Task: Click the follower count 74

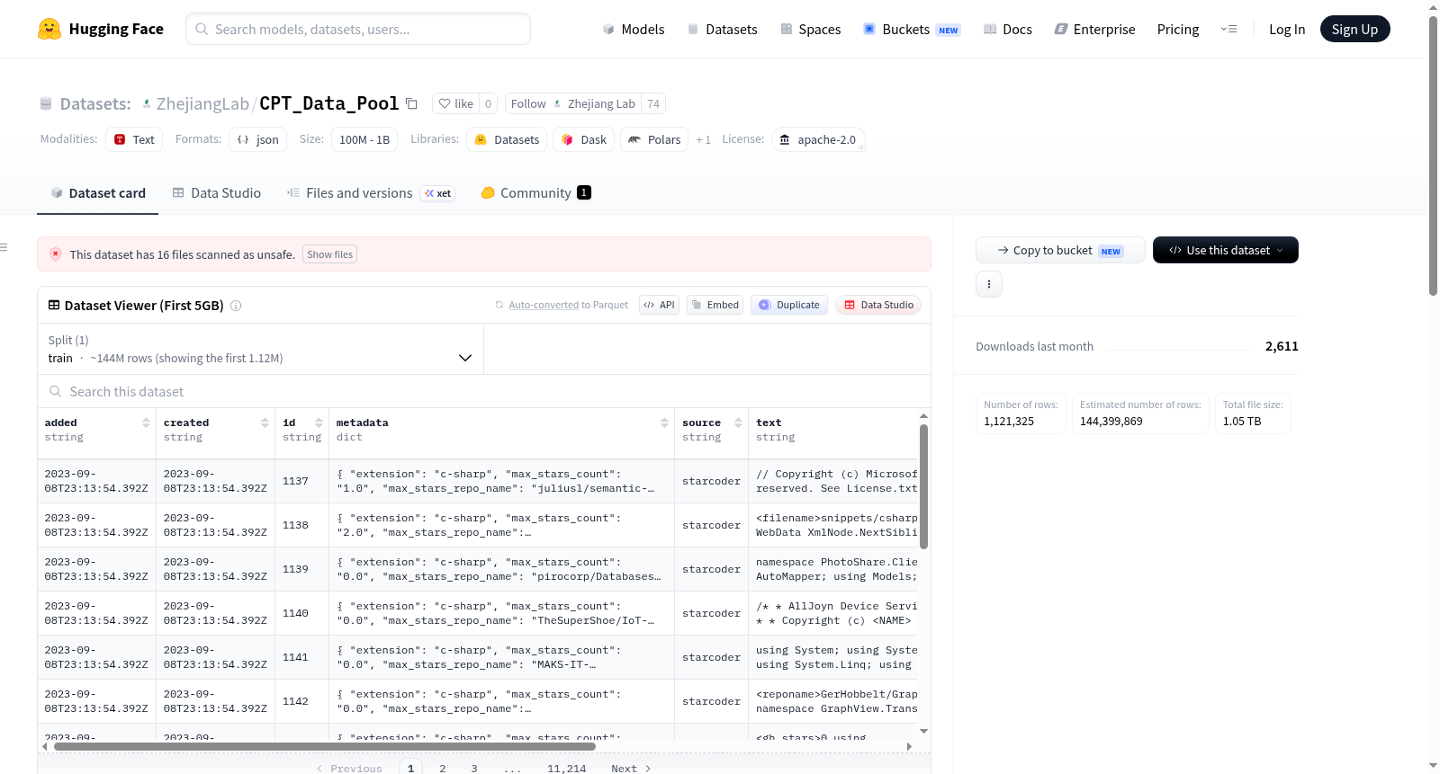Action: [653, 103]
